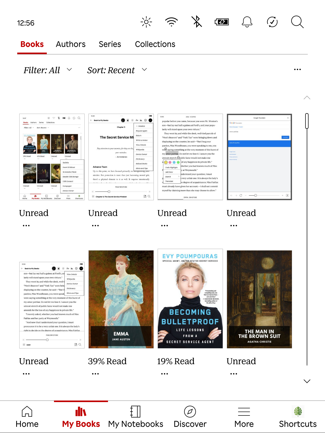Open search magnifier icon

point(297,22)
